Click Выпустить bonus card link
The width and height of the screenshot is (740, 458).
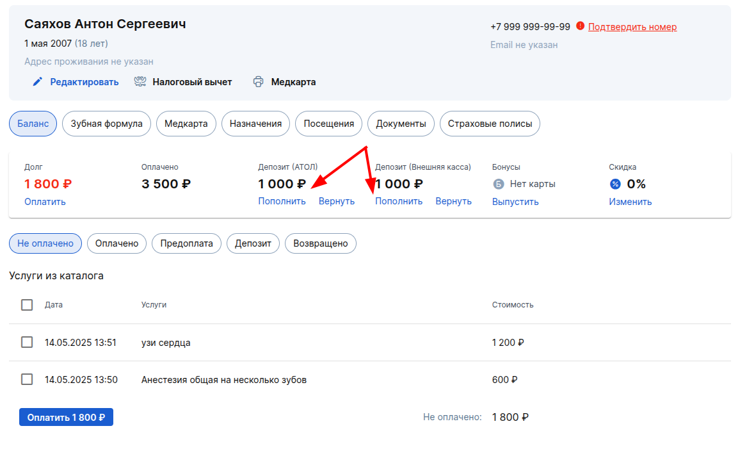point(515,202)
